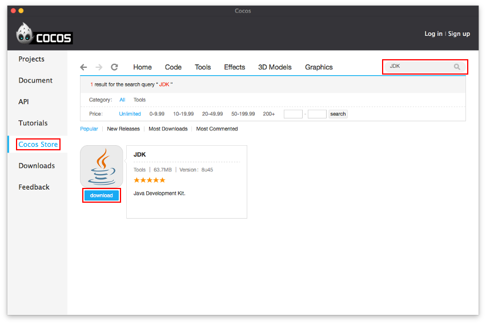Select Feedback in the sidebar
The width and height of the screenshot is (486, 324).
point(34,187)
